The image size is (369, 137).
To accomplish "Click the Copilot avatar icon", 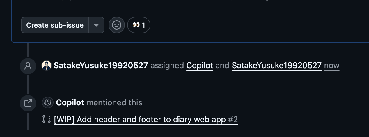I will pyautogui.click(x=48, y=102).
